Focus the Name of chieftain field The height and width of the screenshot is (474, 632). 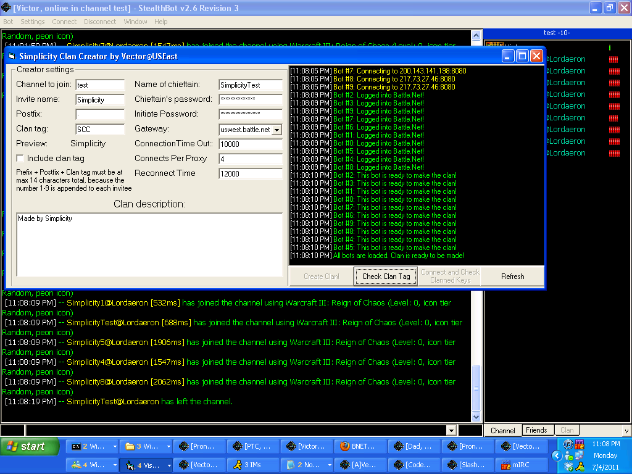tap(251, 85)
